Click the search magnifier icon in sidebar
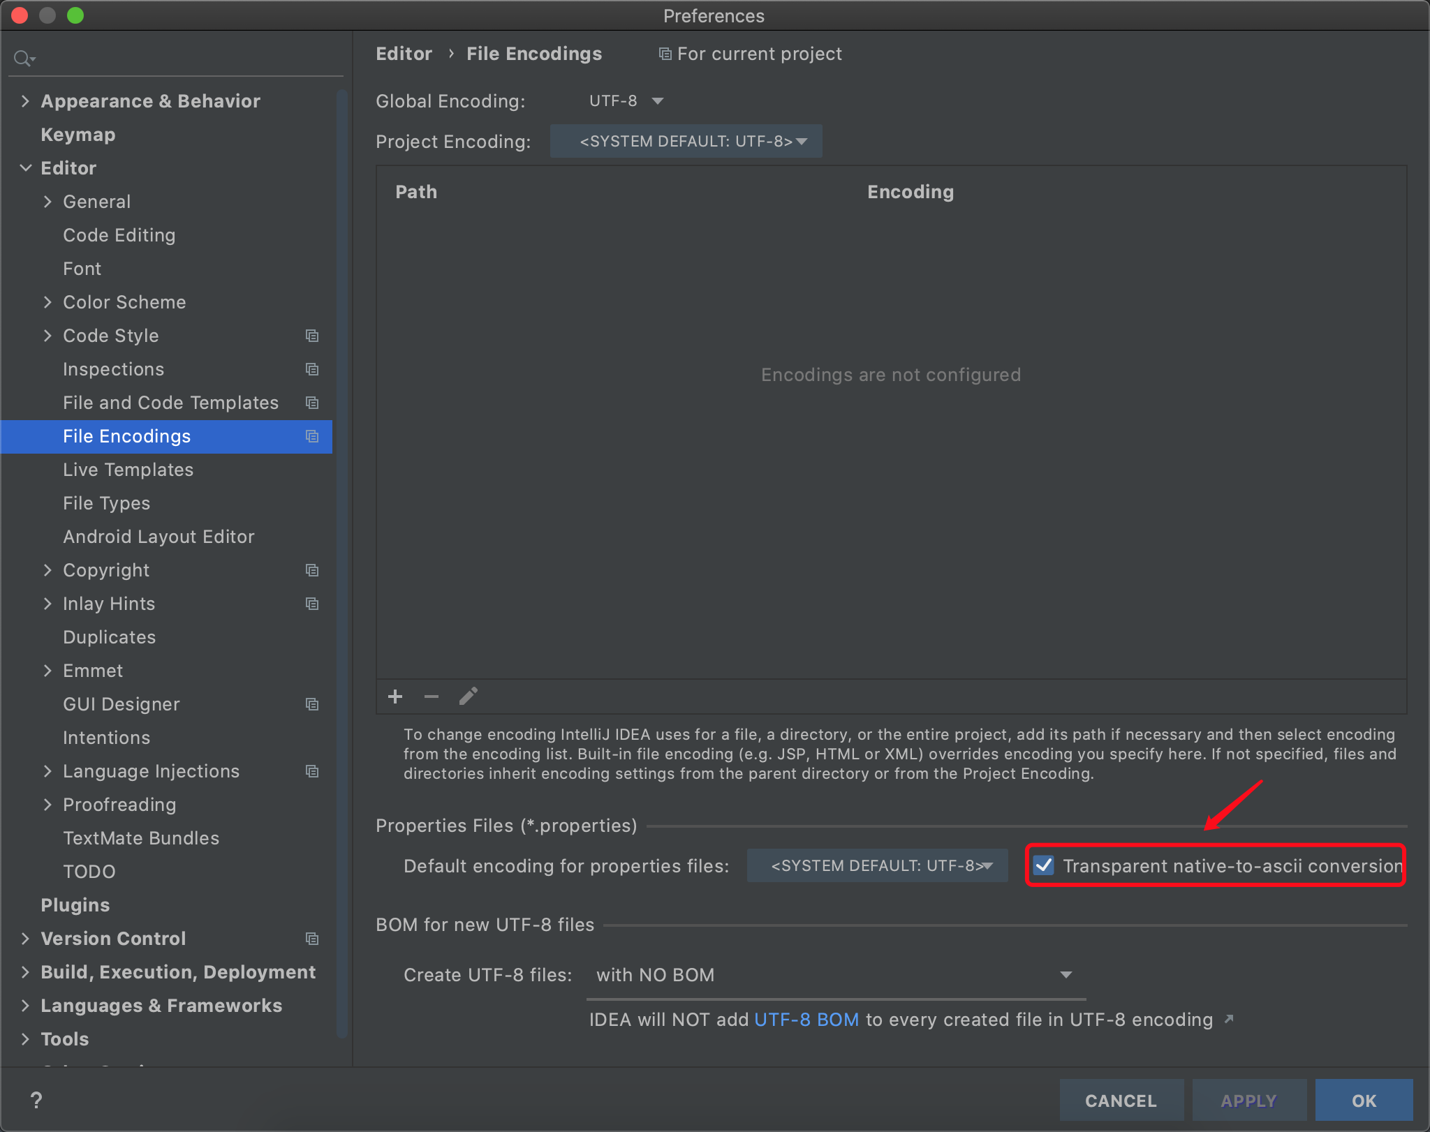The image size is (1430, 1132). click(23, 59)
